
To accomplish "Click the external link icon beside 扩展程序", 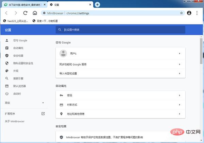I will point(43,114).
